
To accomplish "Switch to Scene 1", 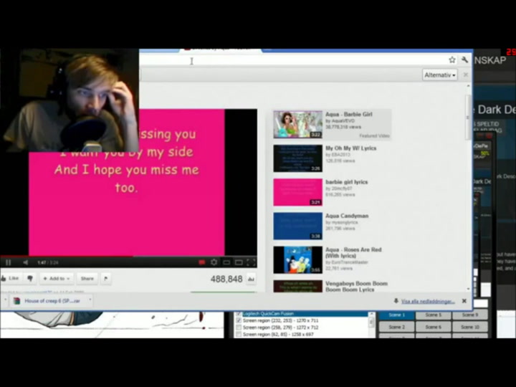I will 397,315.
